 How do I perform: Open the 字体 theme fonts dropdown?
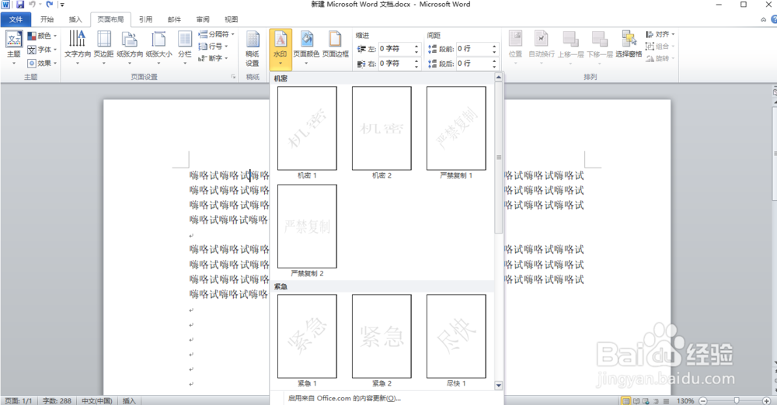42,50
